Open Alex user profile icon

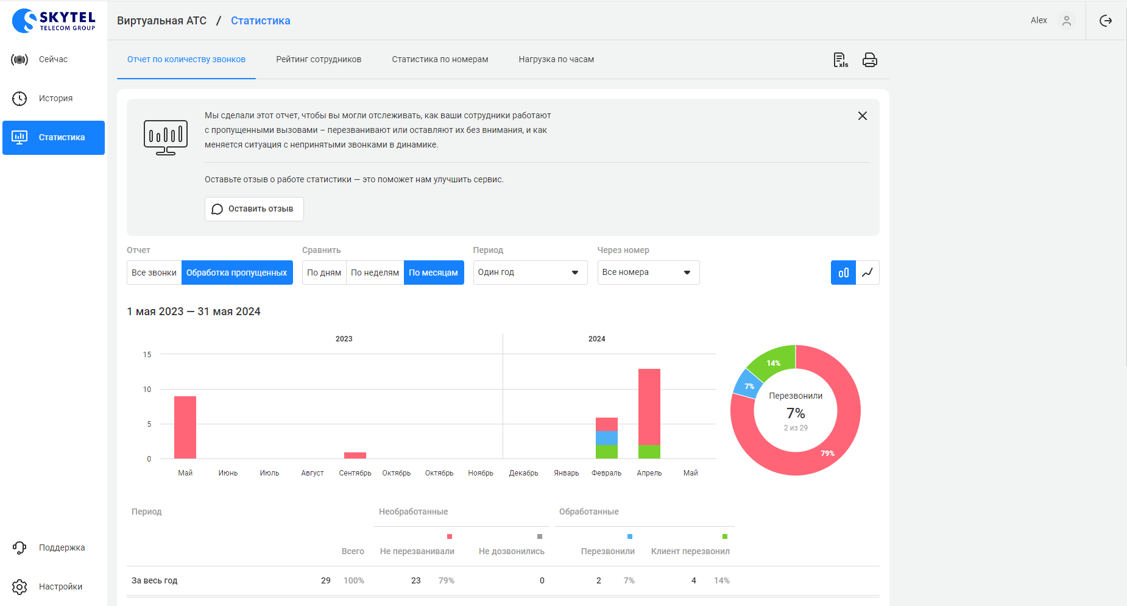coord(1066,21)
